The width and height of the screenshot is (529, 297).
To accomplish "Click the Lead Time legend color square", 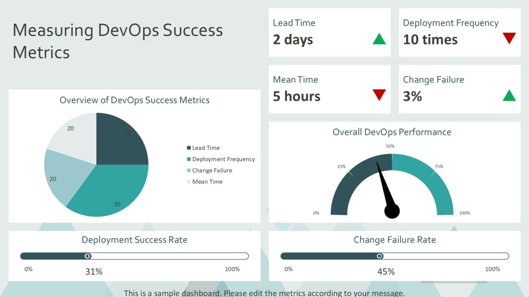I will tap(189, 148).
